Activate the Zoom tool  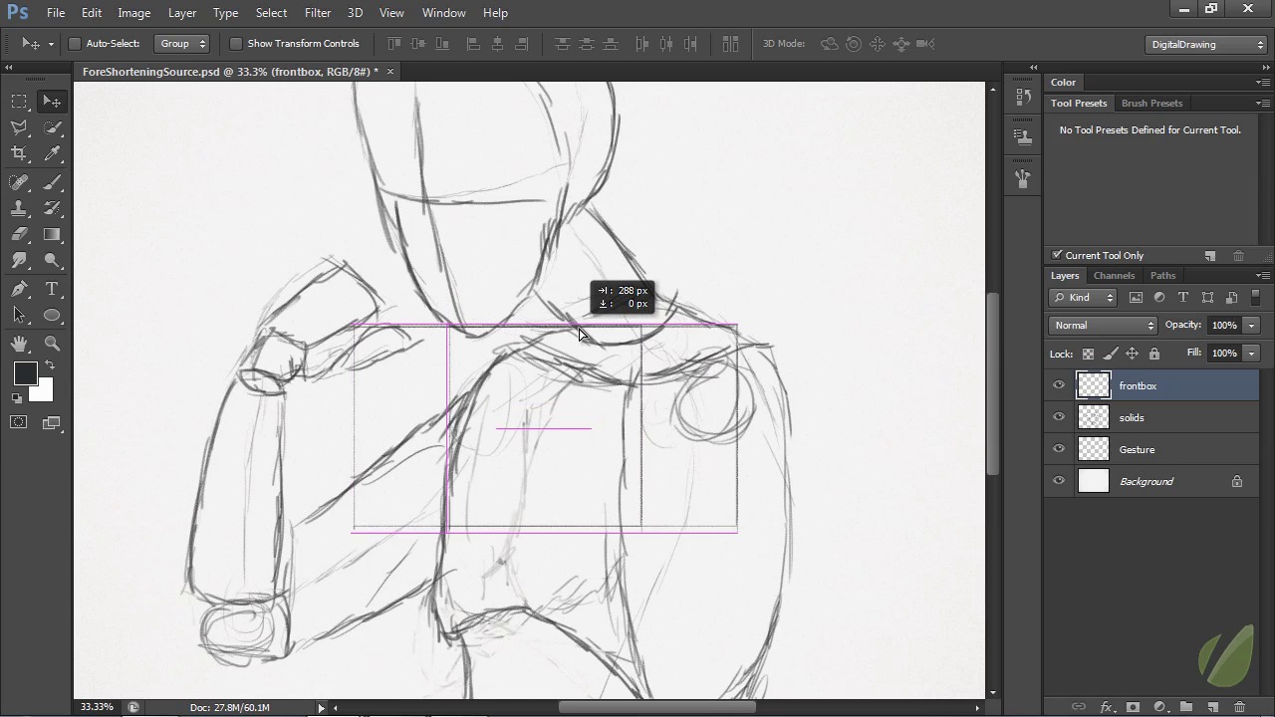click(x=53, y=344)
